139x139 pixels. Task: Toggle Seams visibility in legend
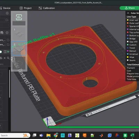point(131,60)
